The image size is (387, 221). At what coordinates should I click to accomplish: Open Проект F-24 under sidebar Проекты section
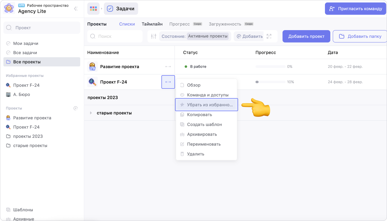pyautogui.click(x=42, y=127)
